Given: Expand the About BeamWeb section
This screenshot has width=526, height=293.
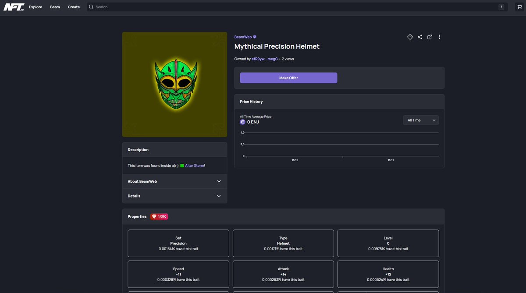Looking at the screenshot, I should tap(174, 181).
